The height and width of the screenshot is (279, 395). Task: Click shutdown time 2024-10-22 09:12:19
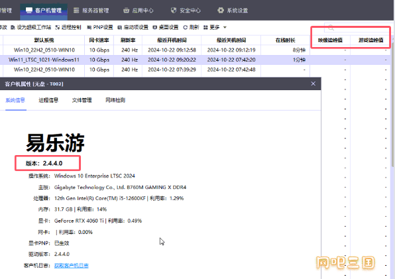[x=231, y=50]
